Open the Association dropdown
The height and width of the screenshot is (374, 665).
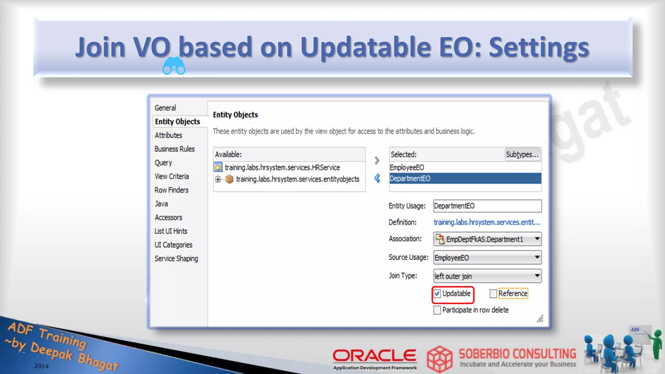coord(537,239)
